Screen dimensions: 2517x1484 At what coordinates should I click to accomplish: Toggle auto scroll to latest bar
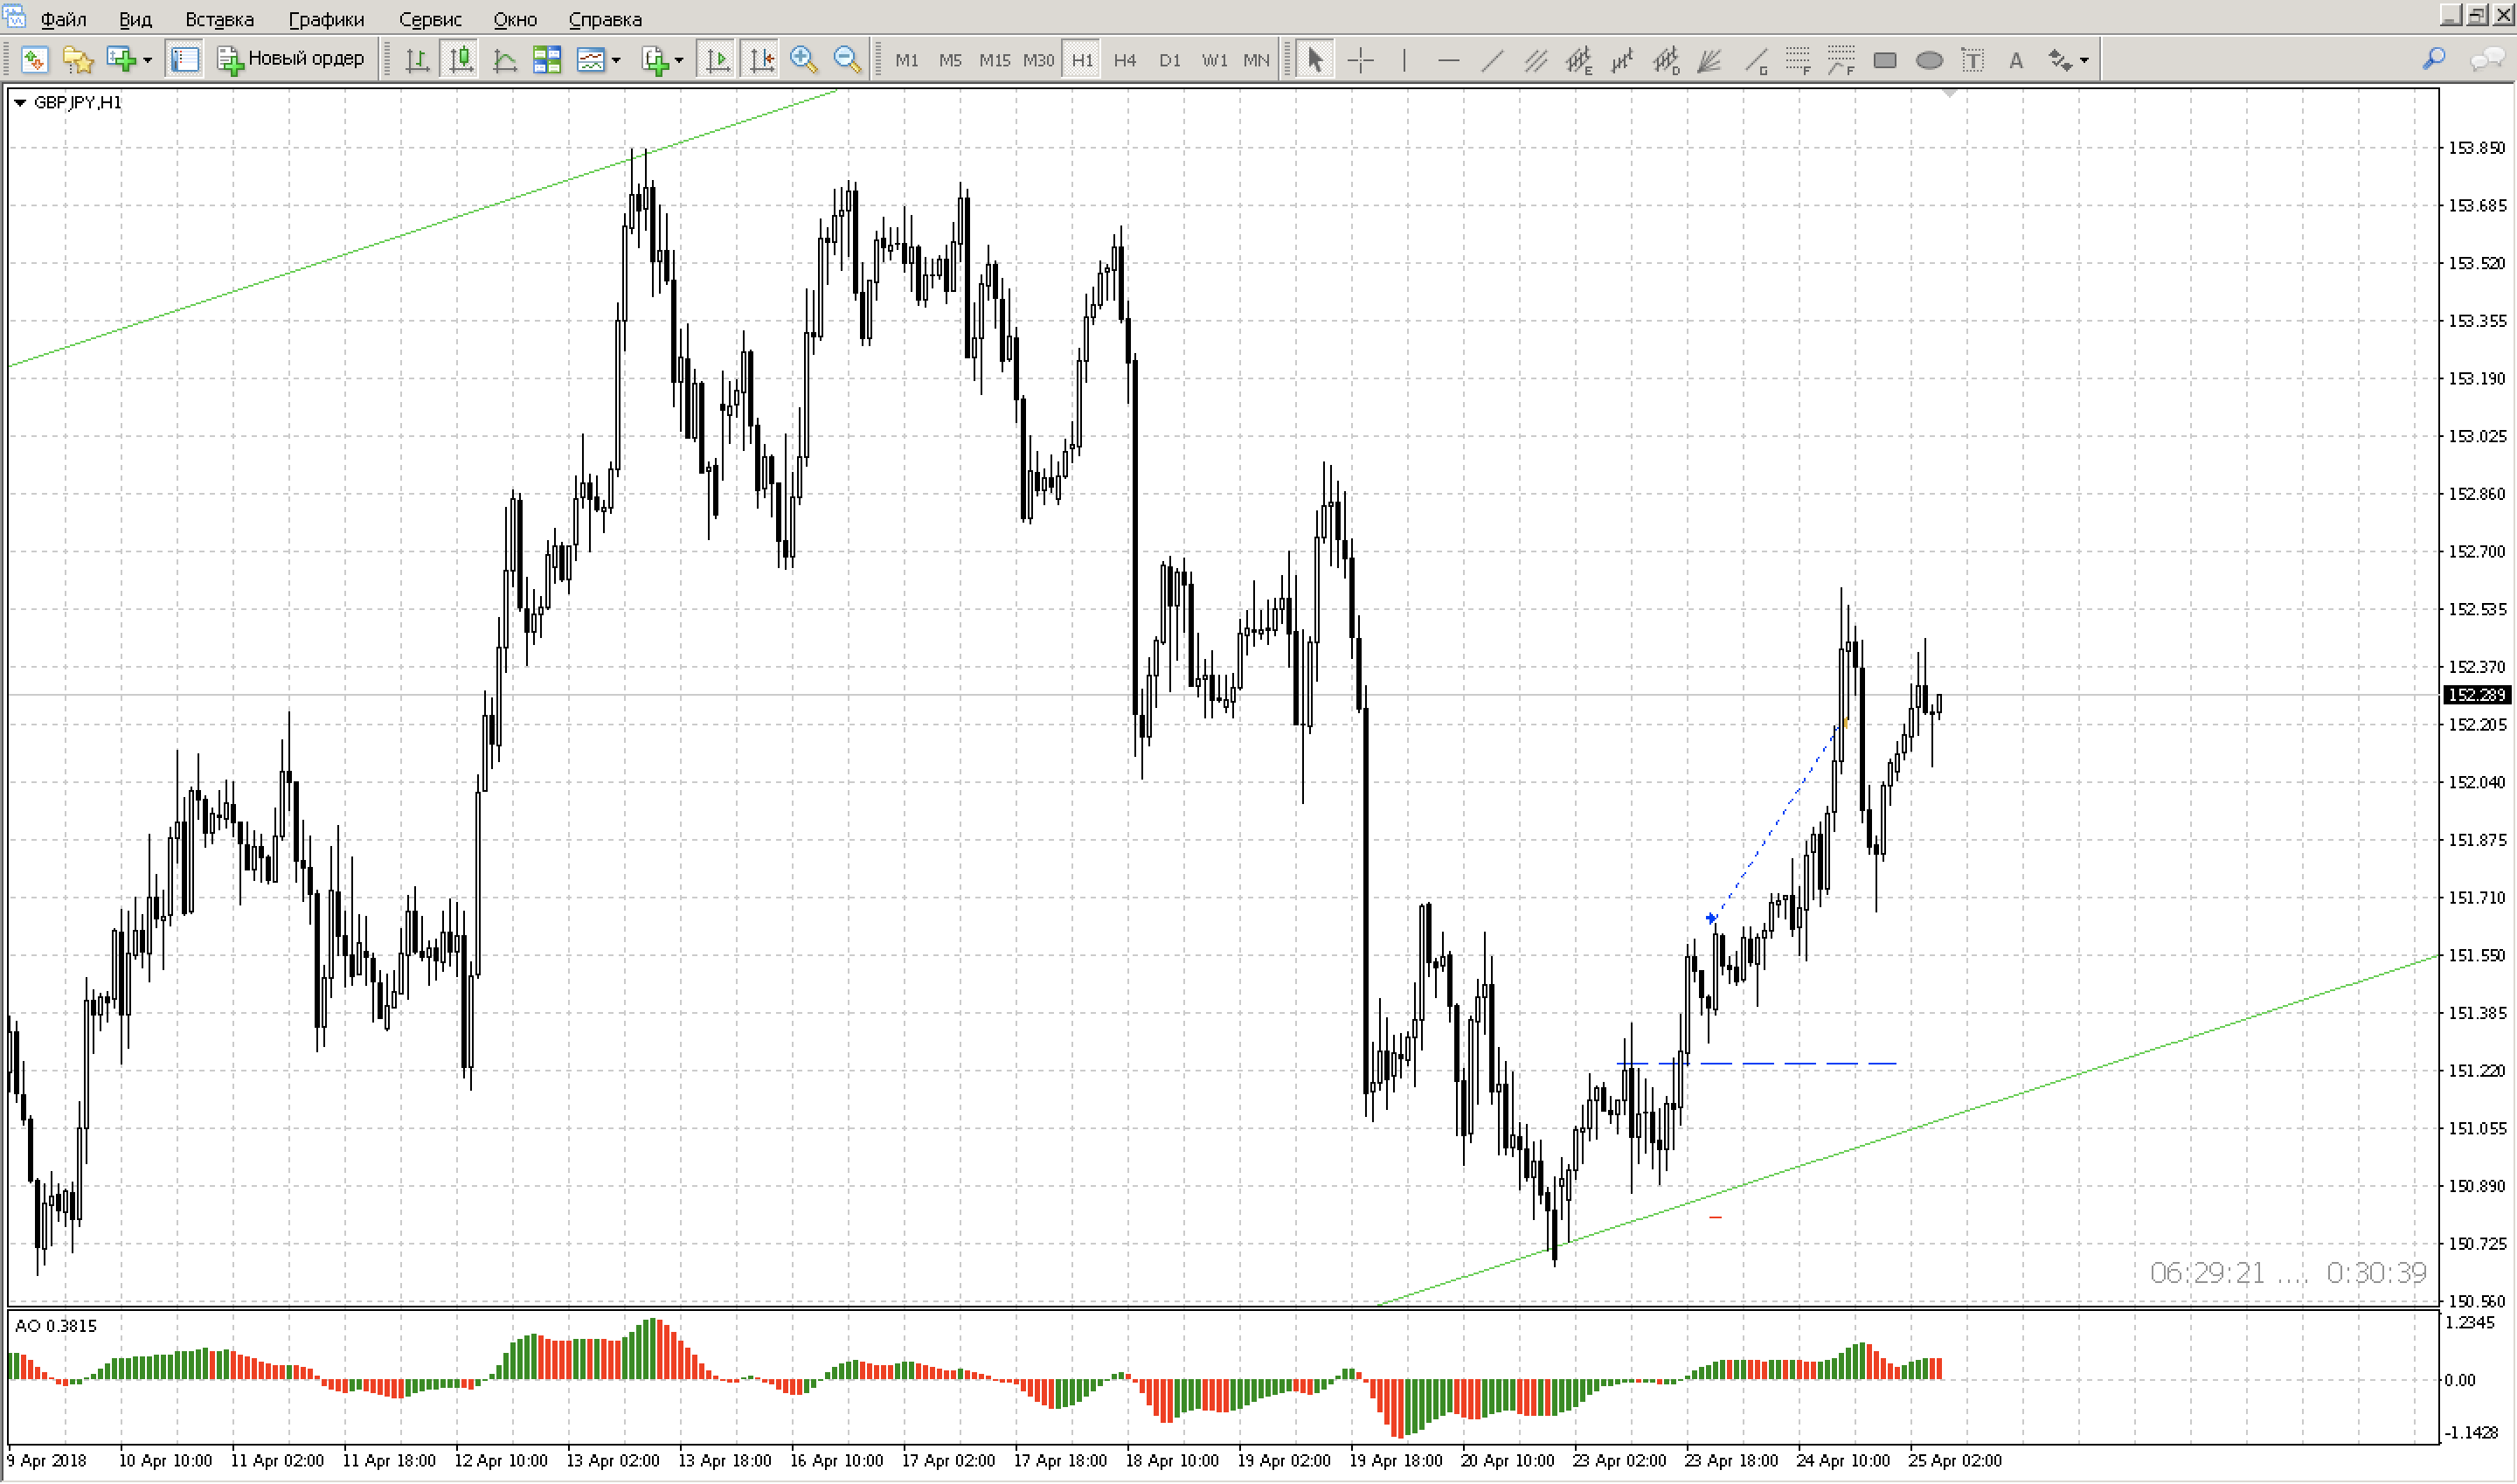pyautogui.click(x=717, y=60)
